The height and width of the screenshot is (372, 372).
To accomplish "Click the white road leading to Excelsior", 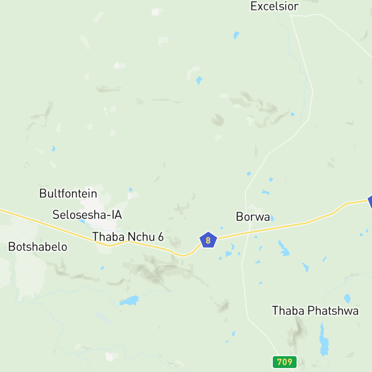I will pos(301,52).
